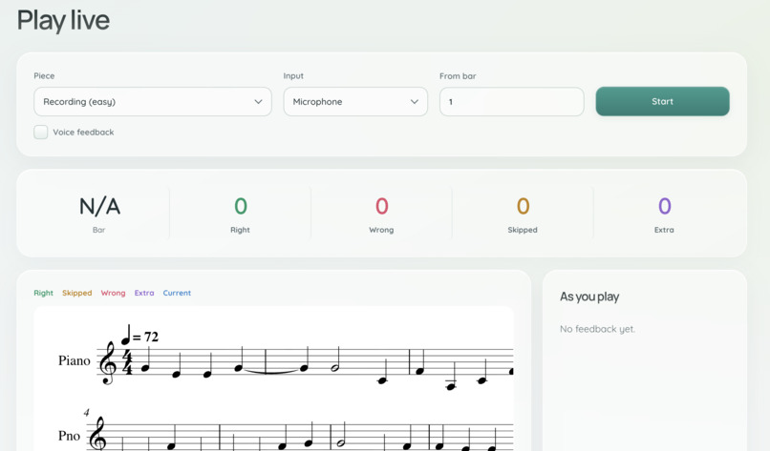Viewport: 770px width, 451px height.
Task: Click the green Right legend label
Action: click(43, 293)
